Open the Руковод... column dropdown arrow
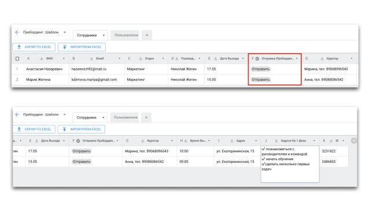This screenshot has width=370, height=208. 199,58
